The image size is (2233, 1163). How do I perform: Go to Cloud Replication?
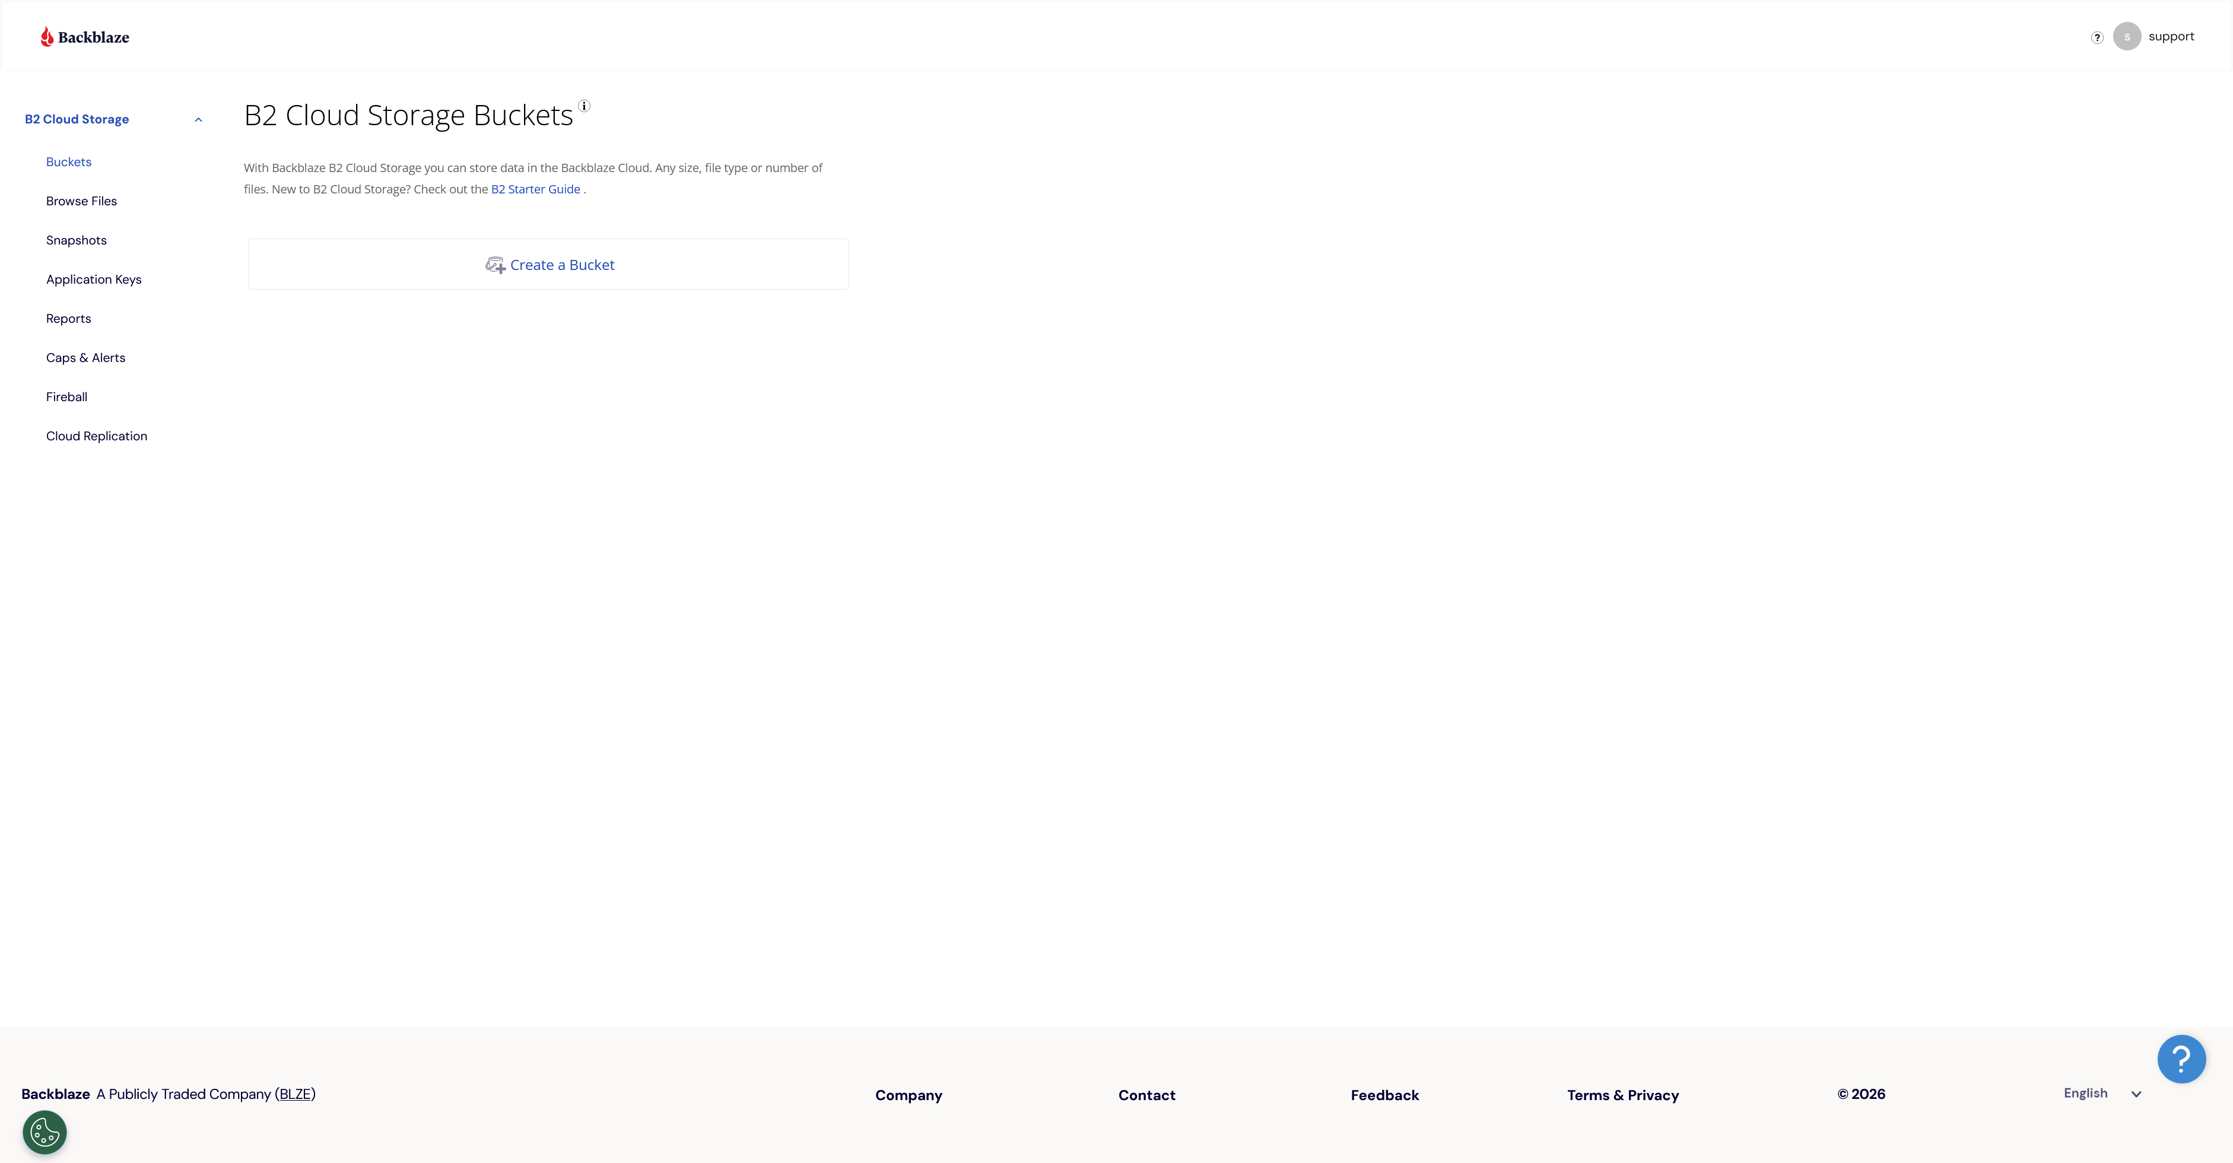[96, 436]
